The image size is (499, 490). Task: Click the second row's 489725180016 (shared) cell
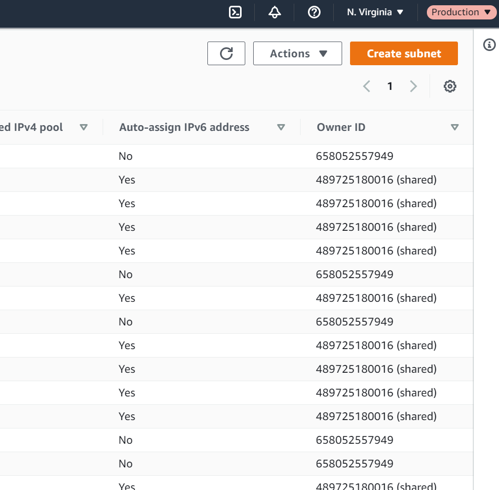point(376,180)
